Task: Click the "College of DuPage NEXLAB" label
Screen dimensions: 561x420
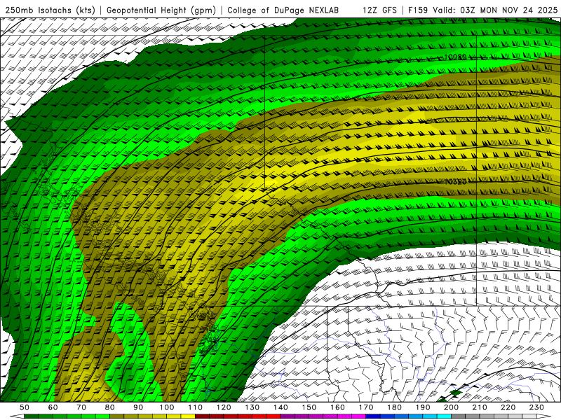Action: tap(283, 10)
